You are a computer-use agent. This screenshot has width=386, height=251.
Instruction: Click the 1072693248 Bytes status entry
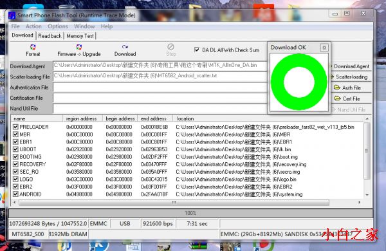[48, 224]
